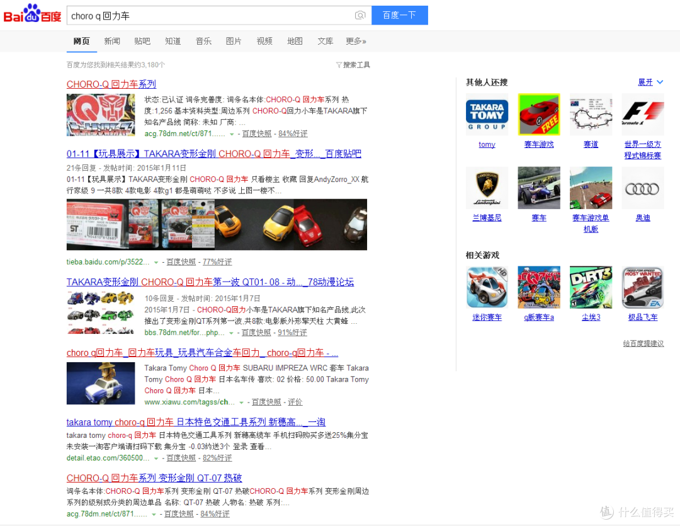Viewport: 680px width, 526px height.
Task: Click the 91%好评 rating link
Action: coord(292,333)
